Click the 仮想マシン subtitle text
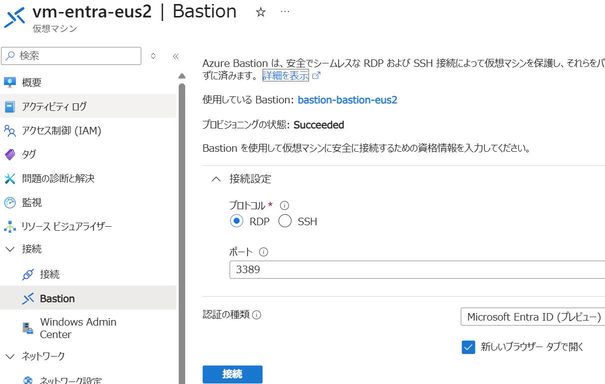605x384 pixels. pos(55,29)
